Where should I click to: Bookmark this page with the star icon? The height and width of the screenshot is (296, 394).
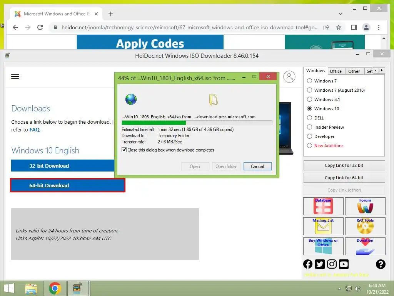pyautogui.click(x=339, y=27)
